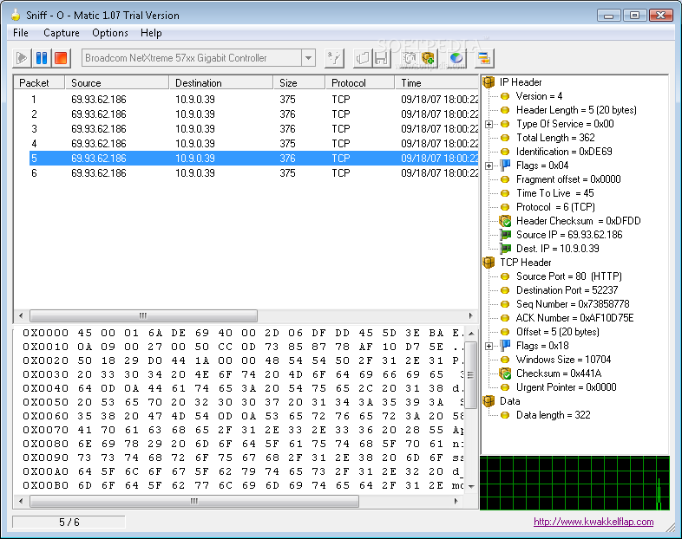The image size is (682, 539).
Task: Click the add packet filter icon
Action: [428, 58]
